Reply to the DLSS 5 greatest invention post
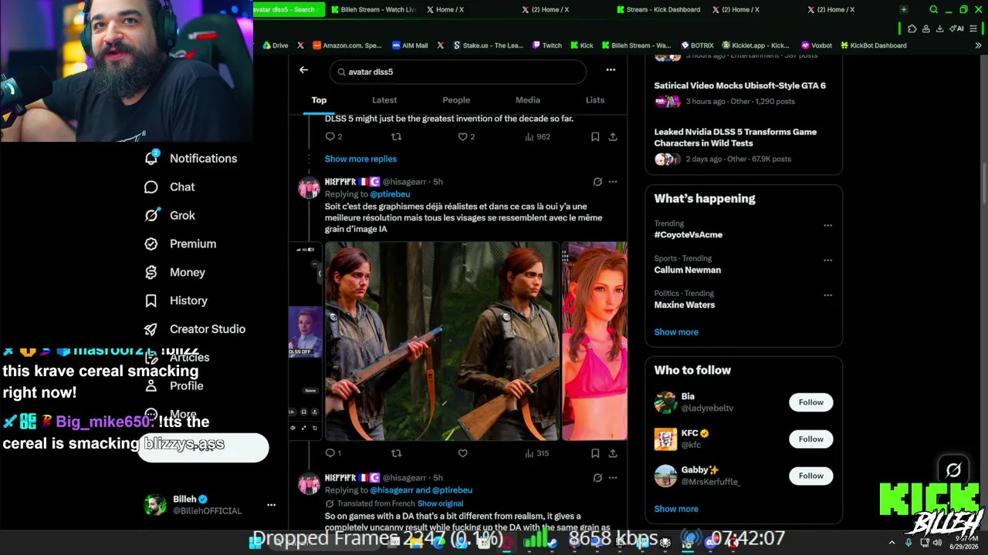Viewport: 988px width, 555px height. [330, 136]
